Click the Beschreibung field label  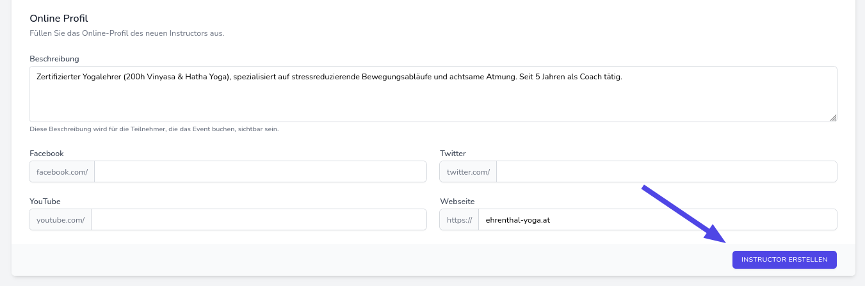pyautogui.click(x=54, y=59)
